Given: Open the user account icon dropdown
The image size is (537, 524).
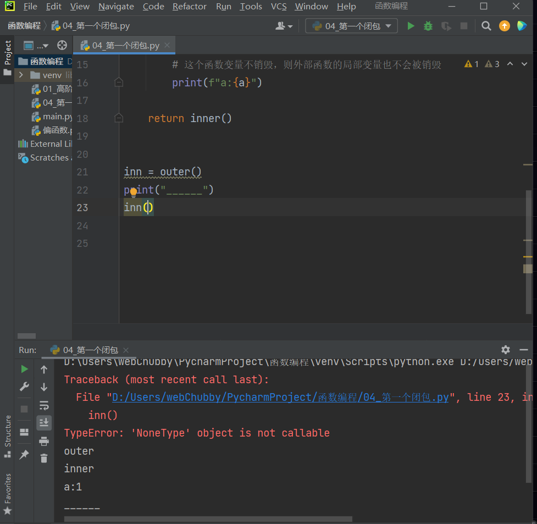Looking at the screenshot, I should click(284, 26).
